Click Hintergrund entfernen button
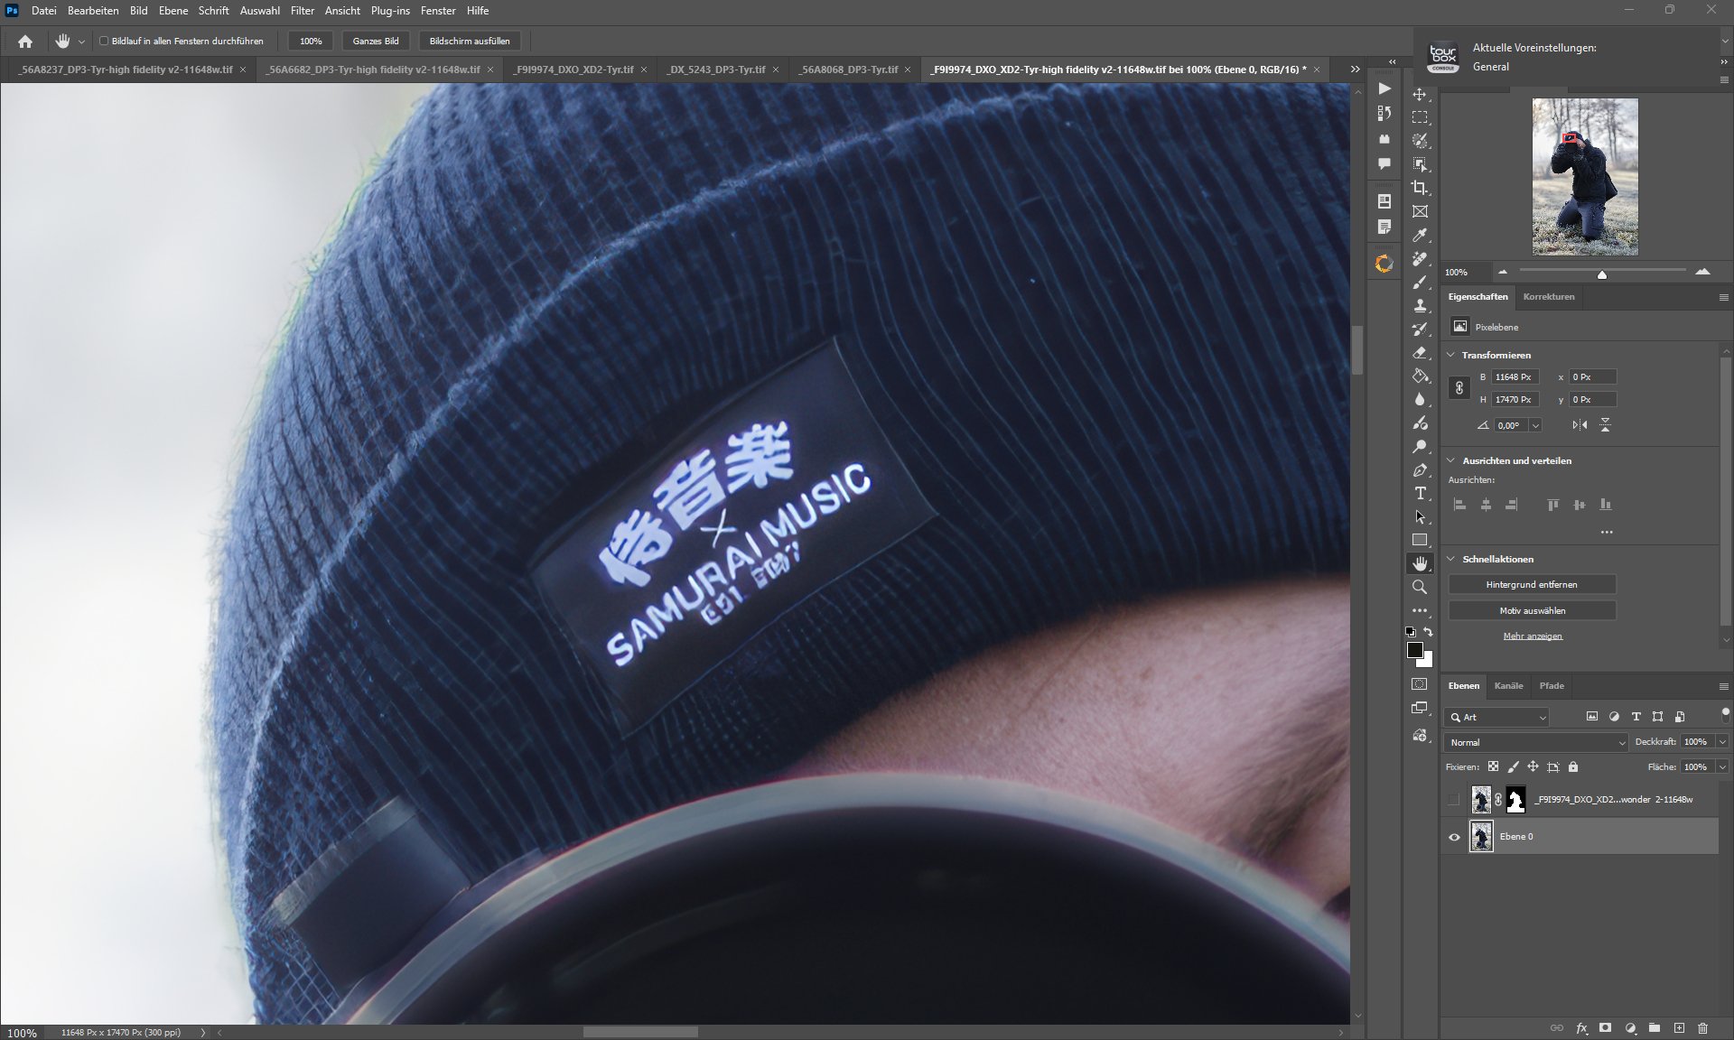Screen dimensions: 1734x1040 click(1532, 585)
